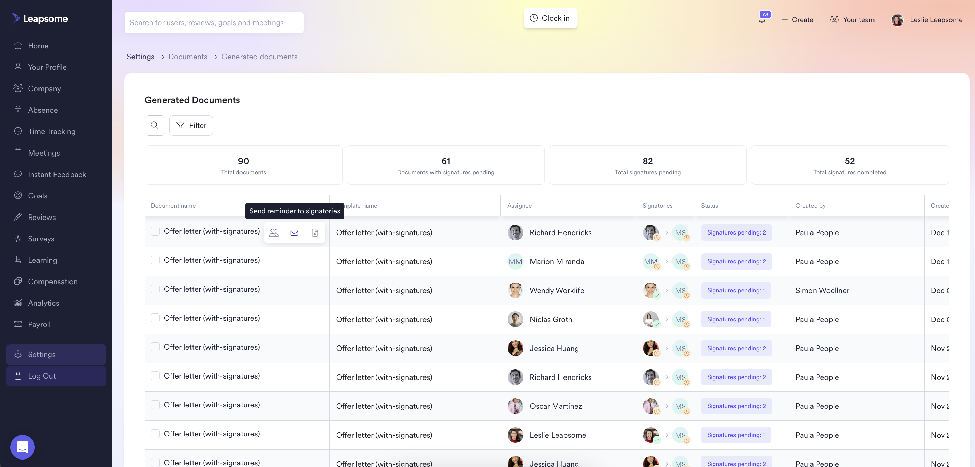This screenshot has width=975, height=467.
Task: Click the send reminder envelope icon
Action: (294, 232)
